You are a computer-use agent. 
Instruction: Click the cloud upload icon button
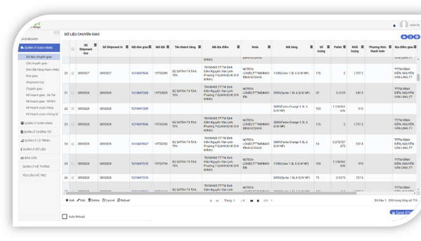coord(404,37)
